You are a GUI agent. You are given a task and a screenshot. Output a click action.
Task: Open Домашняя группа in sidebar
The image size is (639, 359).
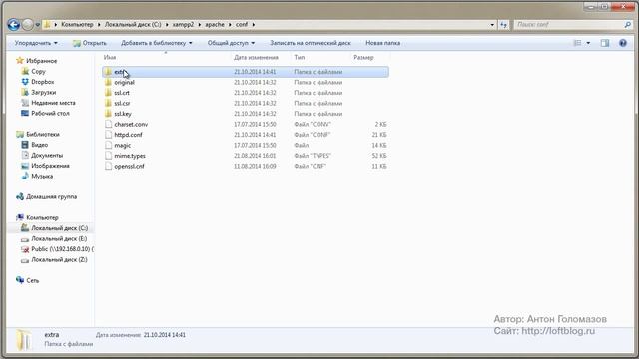click(x=51, y=197)
